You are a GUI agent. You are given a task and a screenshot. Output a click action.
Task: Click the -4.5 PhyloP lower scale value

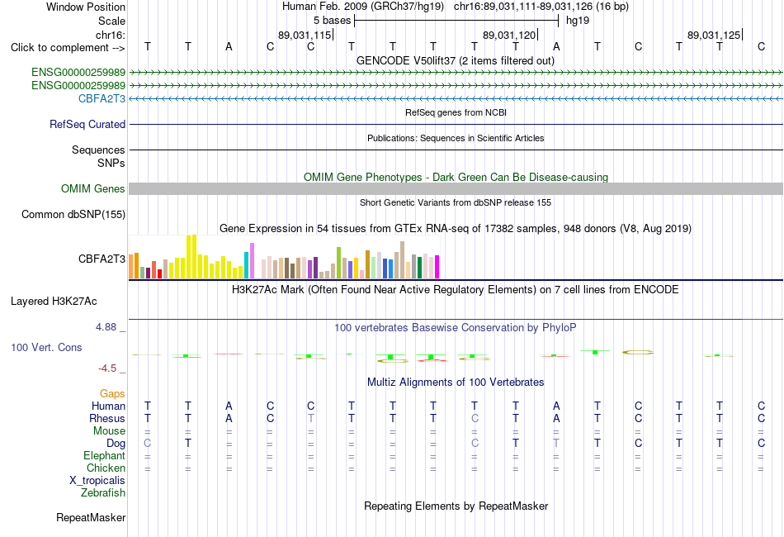point(107,368)
